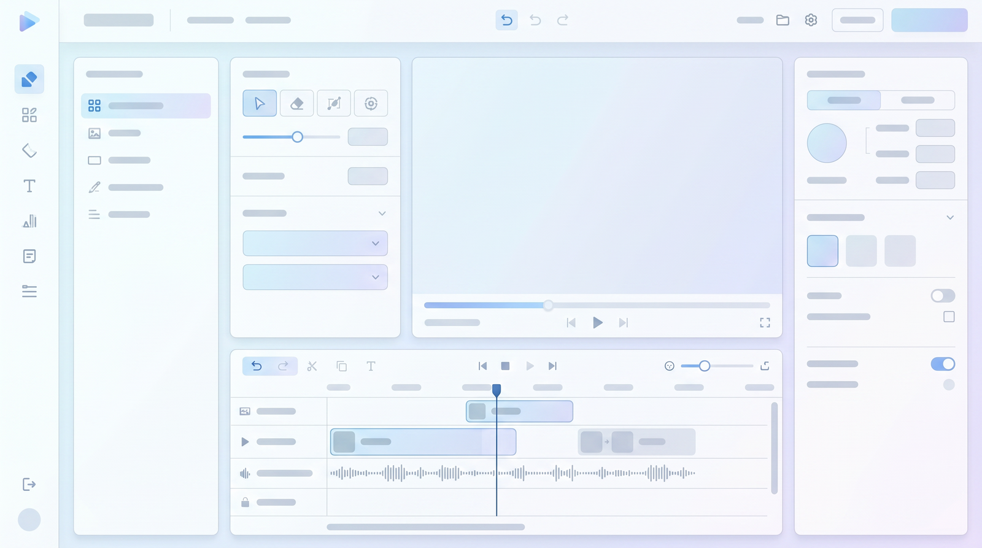Click the timeline undo arrow
Viewport: 982px width, 548px height.
click(x=257, y=366)
